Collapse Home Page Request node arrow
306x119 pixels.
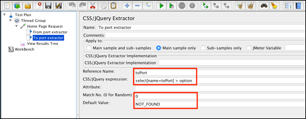point(17,26)
